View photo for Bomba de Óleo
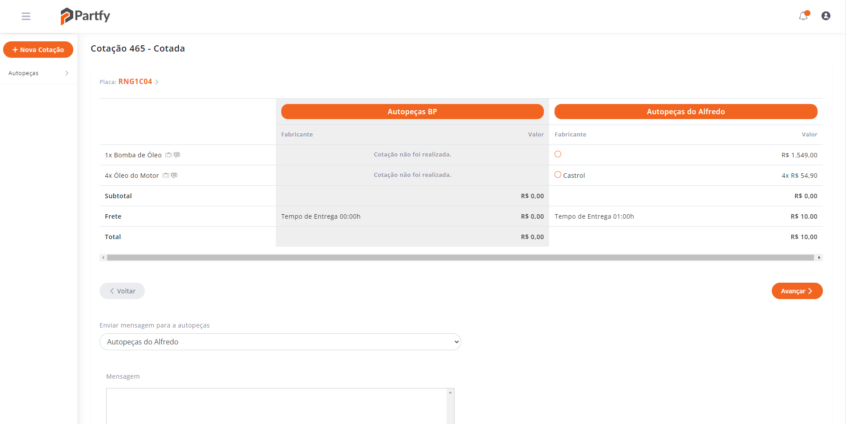The width and height of the screenshot is (846, 424). click(168, 155)
